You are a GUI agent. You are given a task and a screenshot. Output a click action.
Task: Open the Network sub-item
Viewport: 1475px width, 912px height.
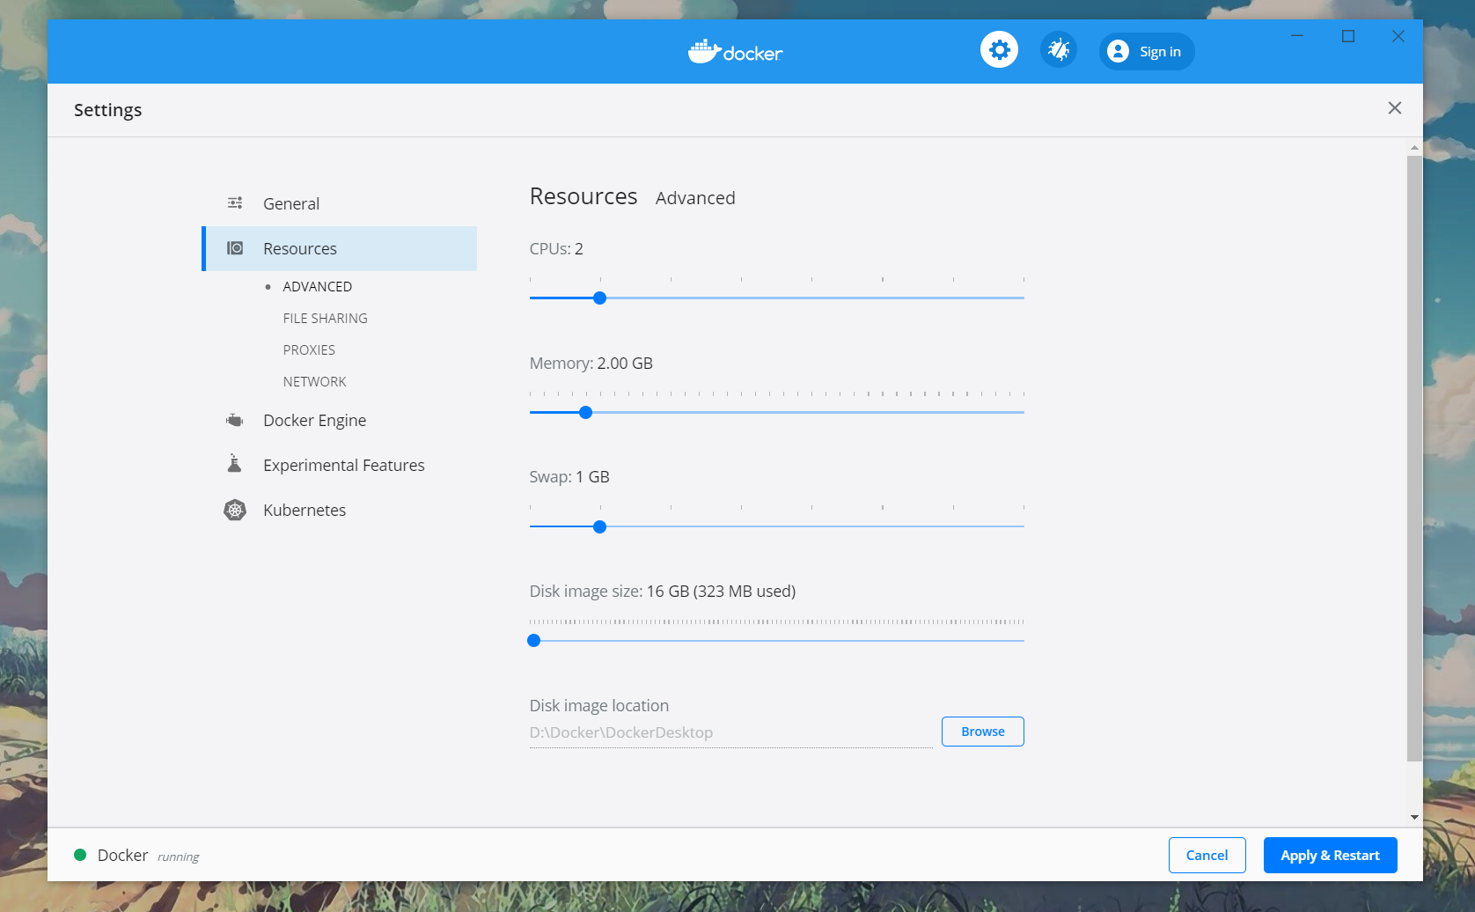click(314, 382)
